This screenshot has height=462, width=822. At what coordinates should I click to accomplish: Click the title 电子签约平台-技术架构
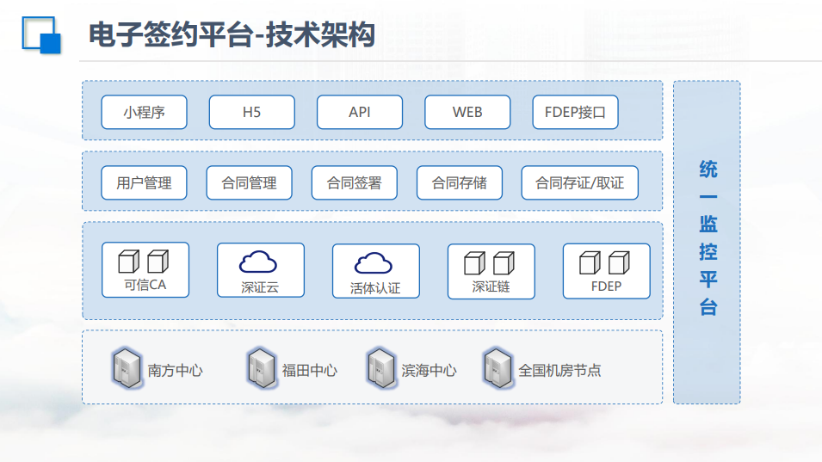point(232,35)
